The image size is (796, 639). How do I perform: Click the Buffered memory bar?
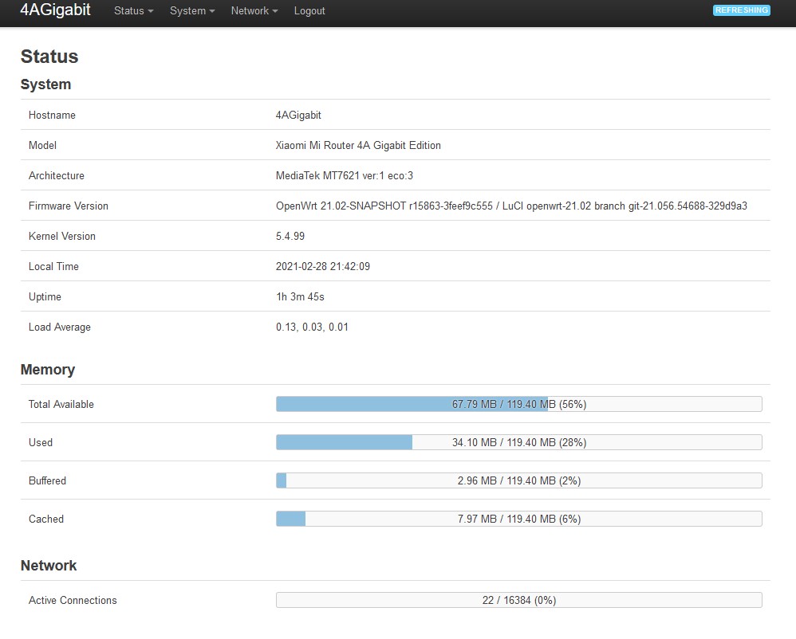pyautogui.click(x=518, y=480)
